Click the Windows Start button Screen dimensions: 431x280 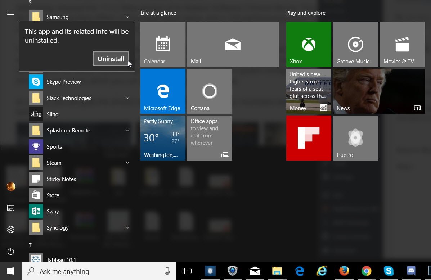pyautogui.click(x=11, y=271)
